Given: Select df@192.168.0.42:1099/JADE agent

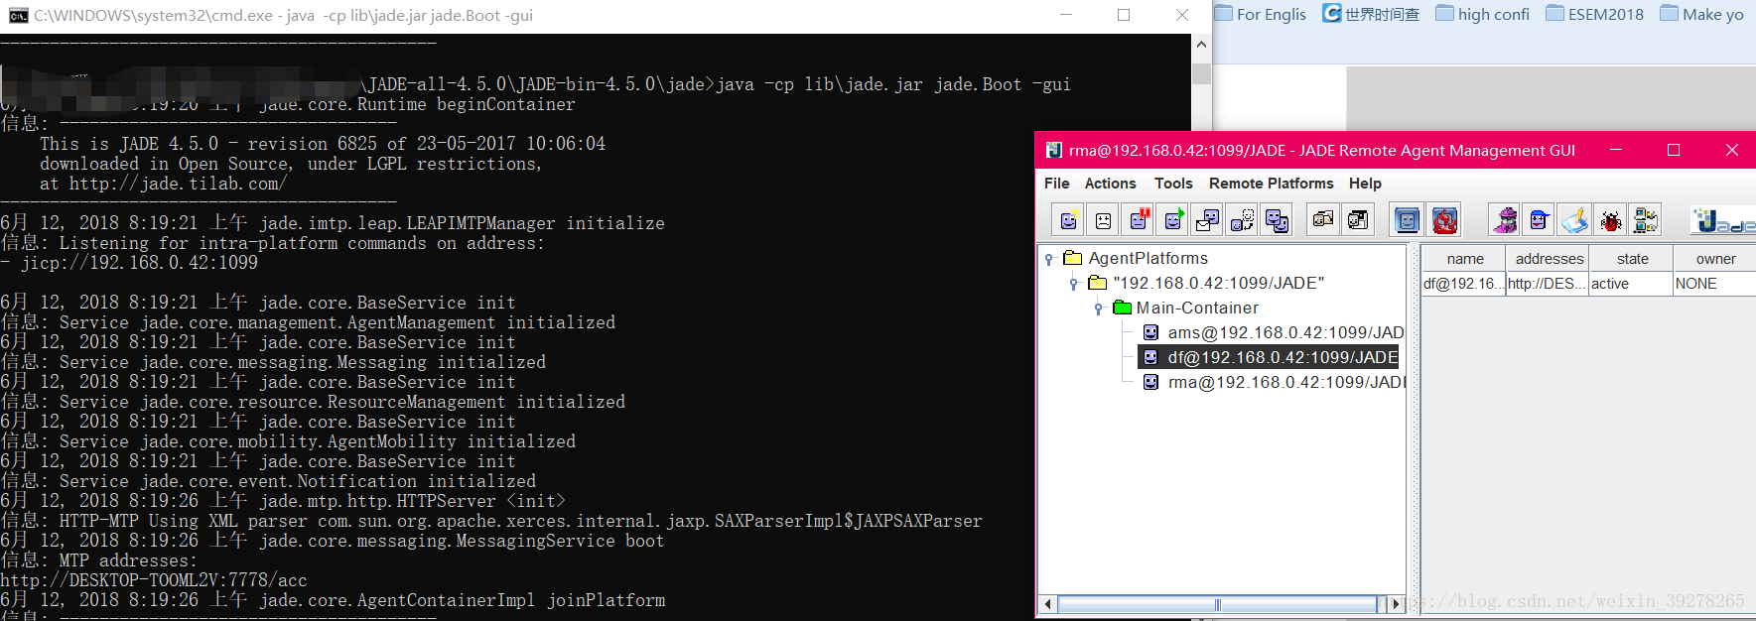Looking at the screenshot, I should pos(1283,357).
